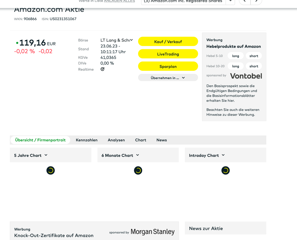Viewport: 297px width, 240px height.
Task: Open the Börse LT Lang & Schwarz dropdown
Action: pyautogui.click(x=117, y=40)
